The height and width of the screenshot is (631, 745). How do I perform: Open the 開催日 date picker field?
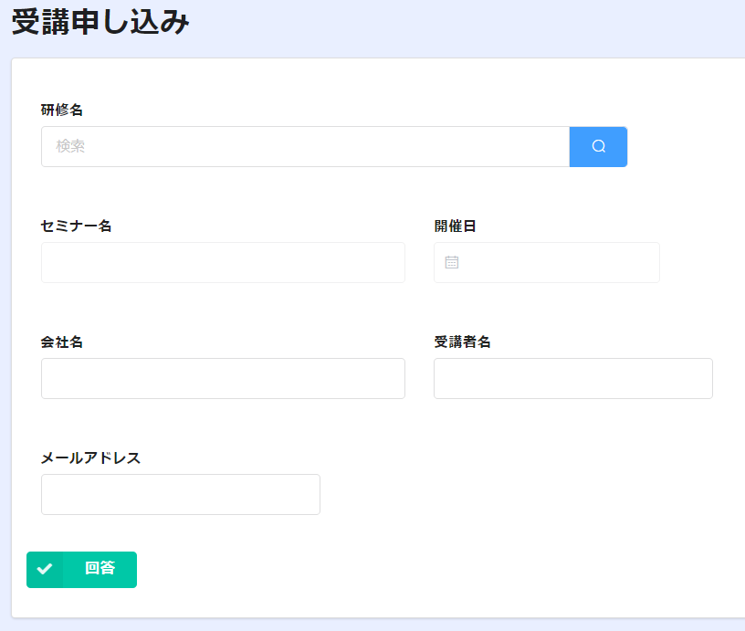[x=546, y=262]
